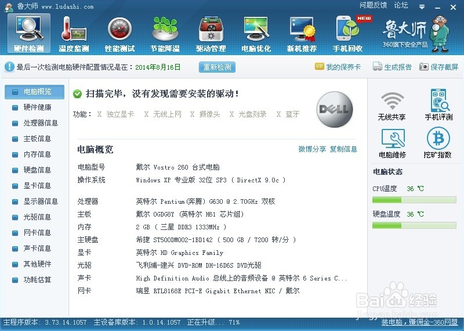Open 手机回收 phone recycling
464x331 pixels.
347,34
